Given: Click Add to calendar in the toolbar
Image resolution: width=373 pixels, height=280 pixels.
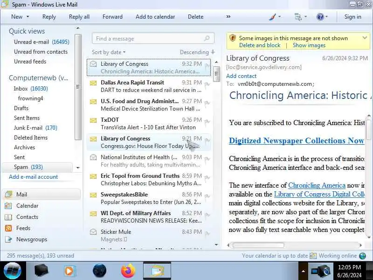Looking at the screenshot, I should [155, 17].
